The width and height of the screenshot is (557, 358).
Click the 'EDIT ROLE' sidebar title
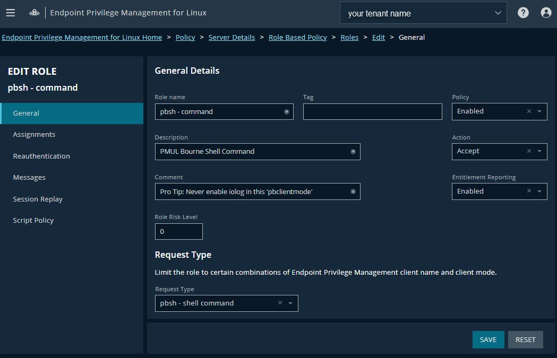[32, 71]
